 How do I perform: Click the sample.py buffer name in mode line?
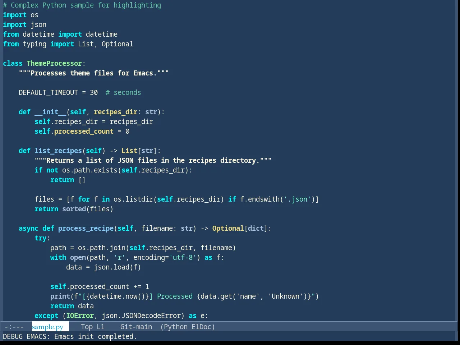click(47, 327)
